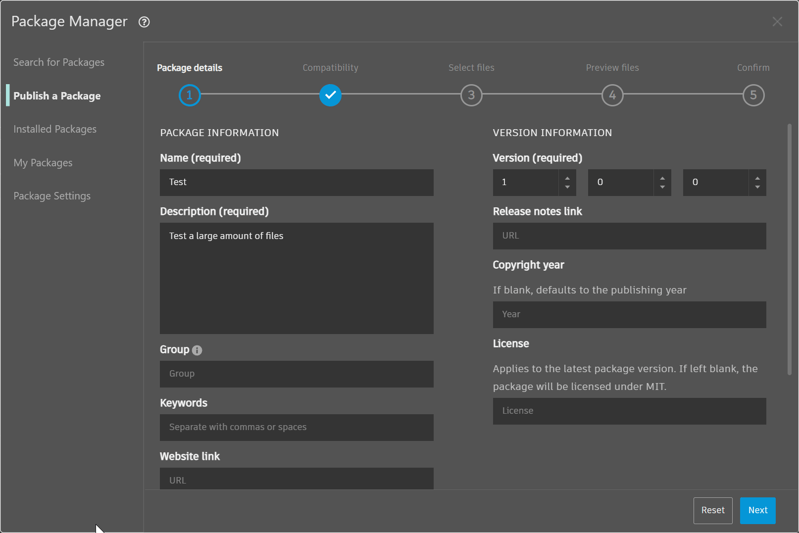The image size is (799, 533).
Task: Increase the major version number
Action: point(567,178)
